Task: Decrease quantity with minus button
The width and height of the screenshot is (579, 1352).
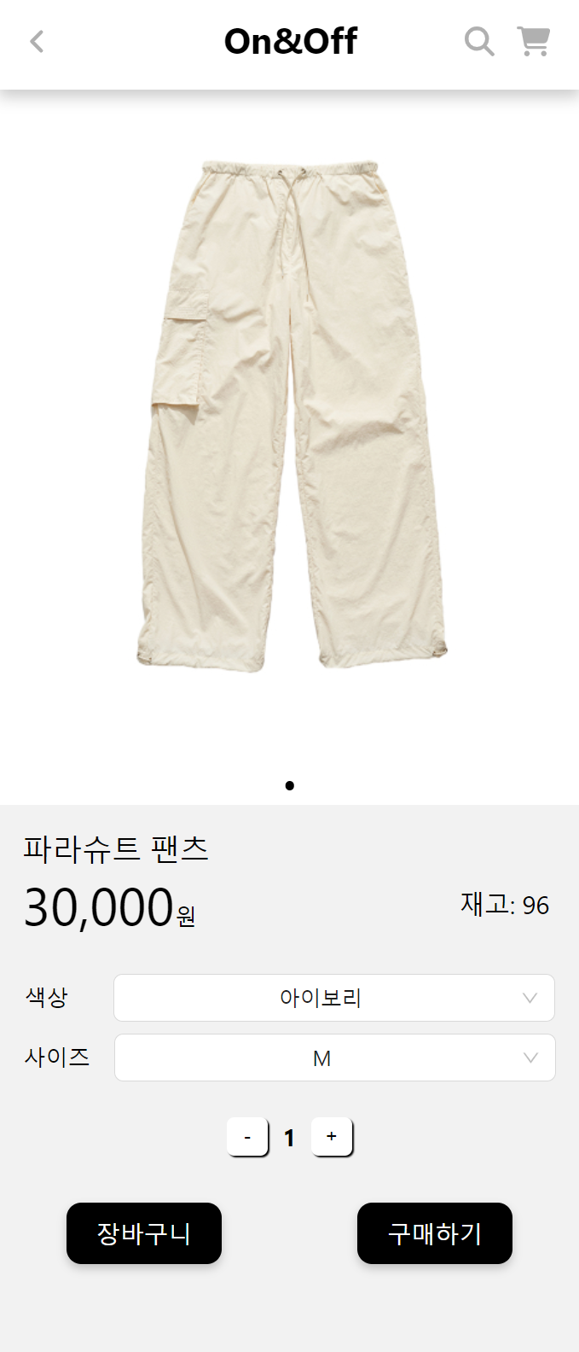Action: 247,1137
